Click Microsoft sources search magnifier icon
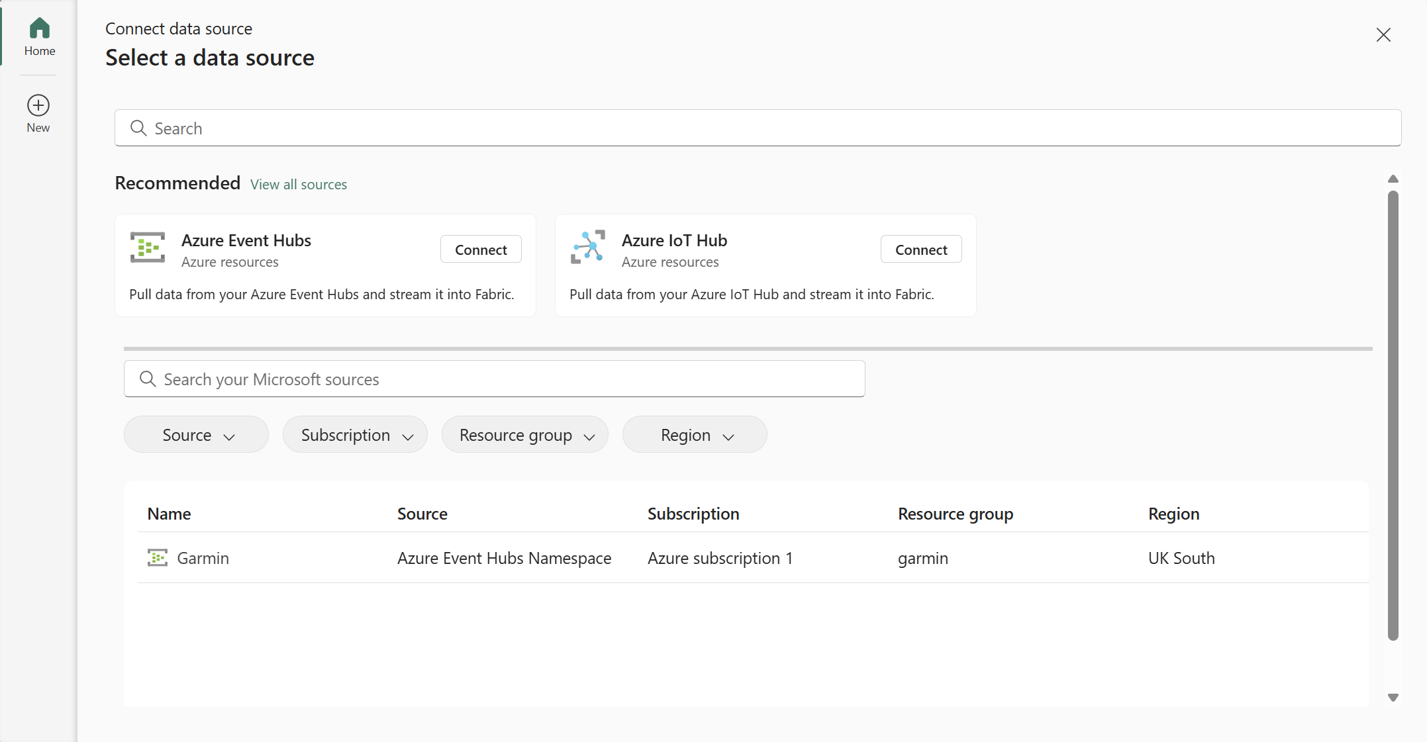Screen dimensions: 1427x742 click(x=148, y=379)
